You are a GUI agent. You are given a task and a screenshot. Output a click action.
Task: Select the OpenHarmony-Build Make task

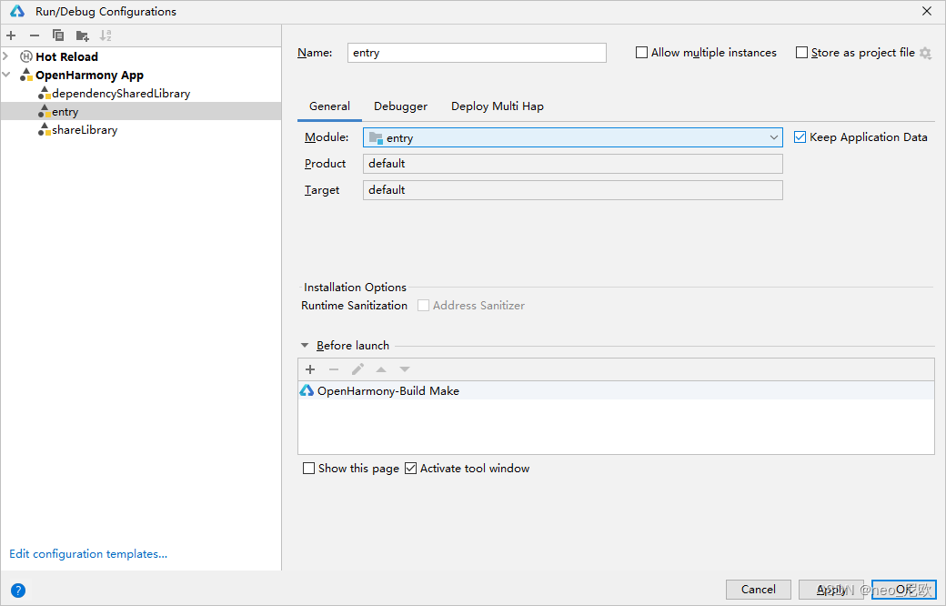pos(616,390)
